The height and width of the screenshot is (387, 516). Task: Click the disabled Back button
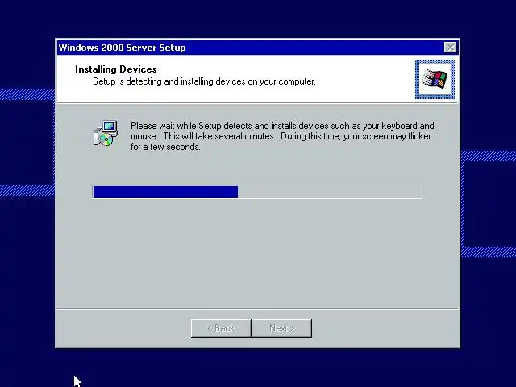coord(221,328)
